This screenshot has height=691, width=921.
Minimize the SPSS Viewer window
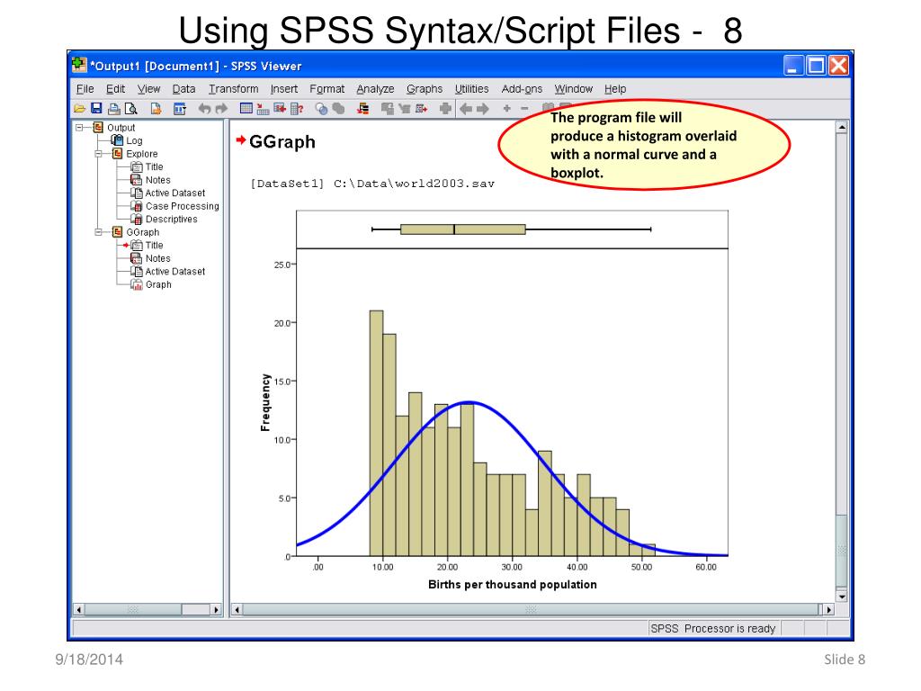[794, 65]
